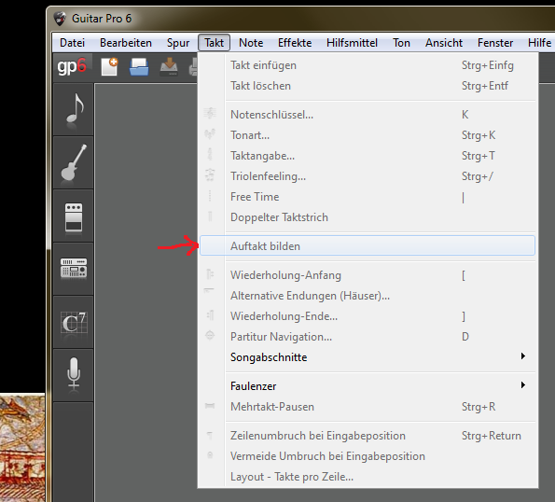
Task: Open the microphone lyrics panel
Action: pos(74,375)
